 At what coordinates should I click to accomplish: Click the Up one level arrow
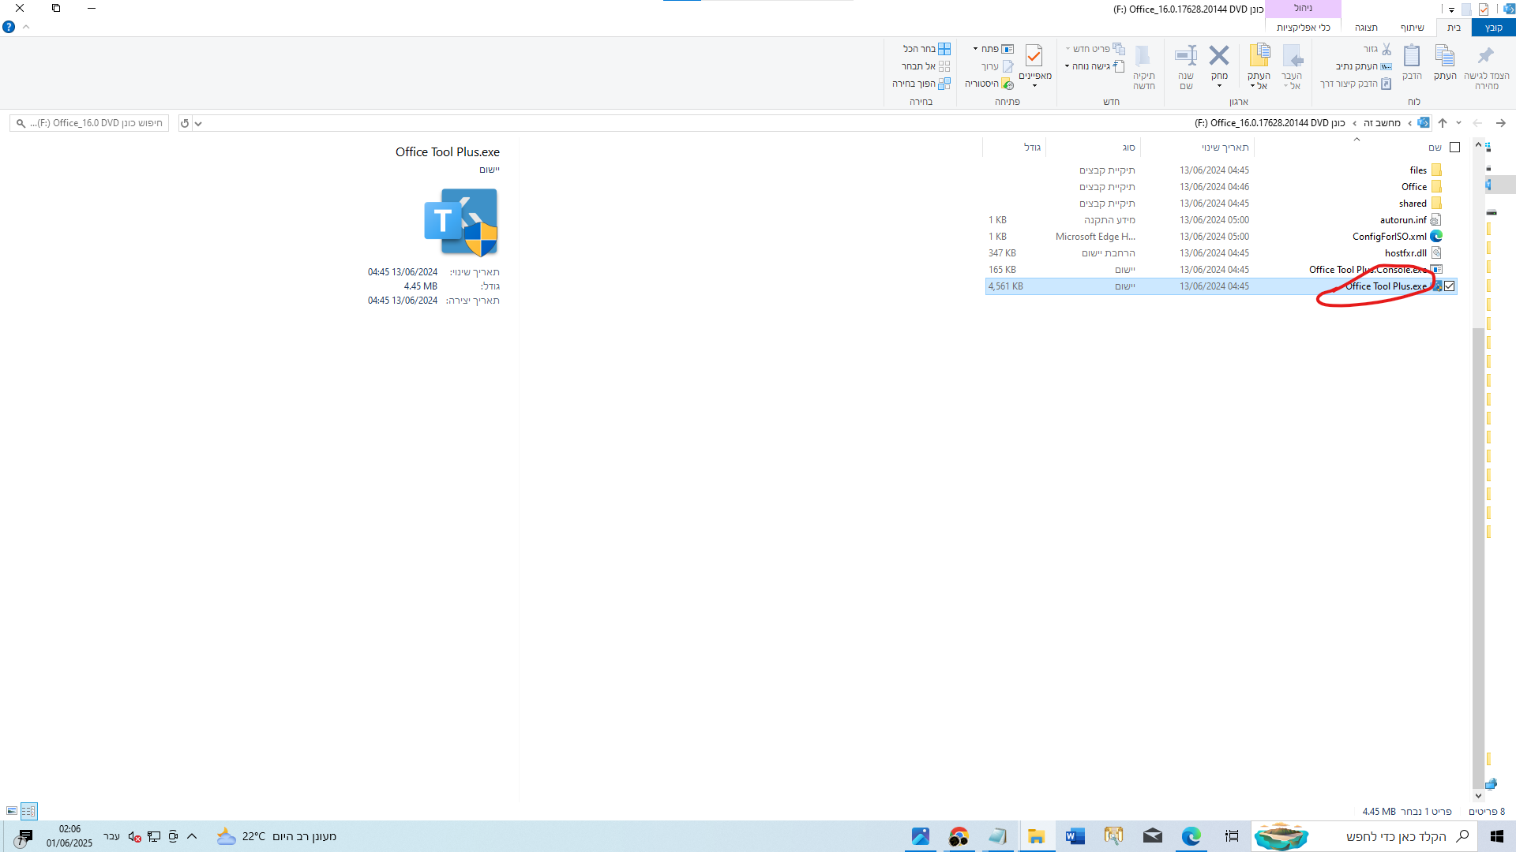(1443, 123)
